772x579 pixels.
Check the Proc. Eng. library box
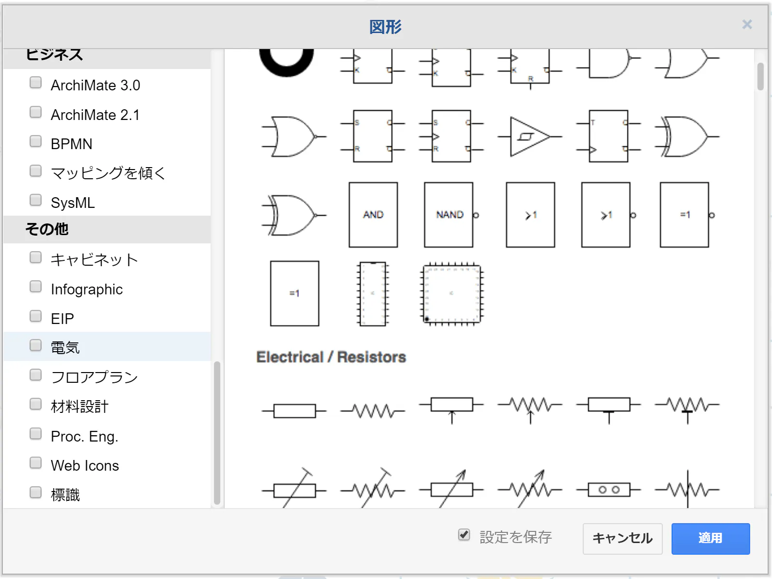pos(35,434)
